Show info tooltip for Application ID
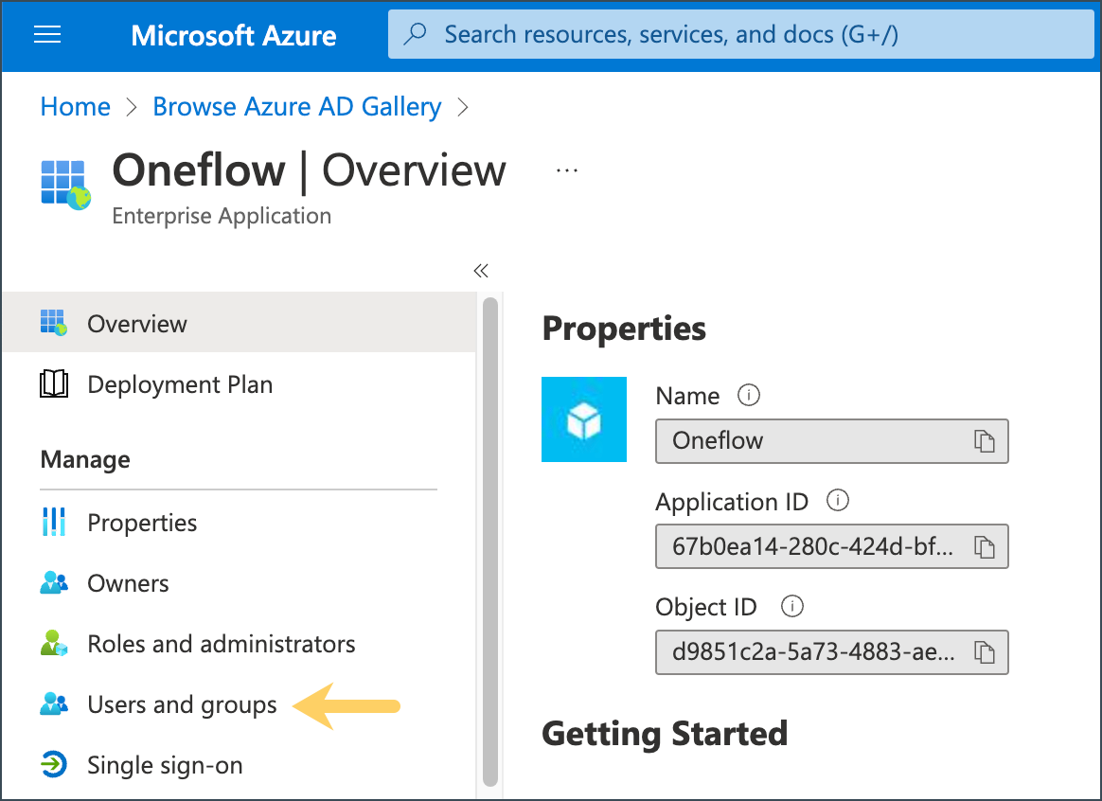The image size is (1102, 801). (x=837, y=500)
